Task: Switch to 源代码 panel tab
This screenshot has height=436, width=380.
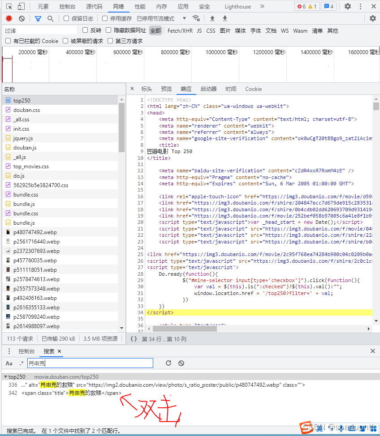Action: [94, 6]
